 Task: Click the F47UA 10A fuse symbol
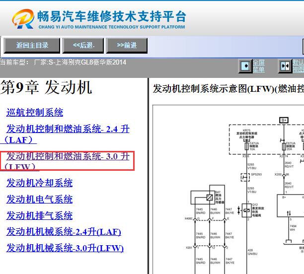pos(246,146)
